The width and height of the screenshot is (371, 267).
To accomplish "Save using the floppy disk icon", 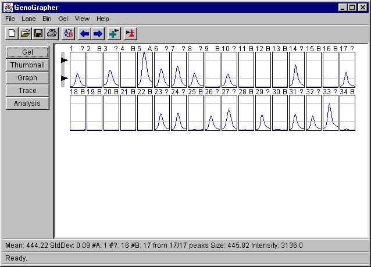I will coord(38,34).
